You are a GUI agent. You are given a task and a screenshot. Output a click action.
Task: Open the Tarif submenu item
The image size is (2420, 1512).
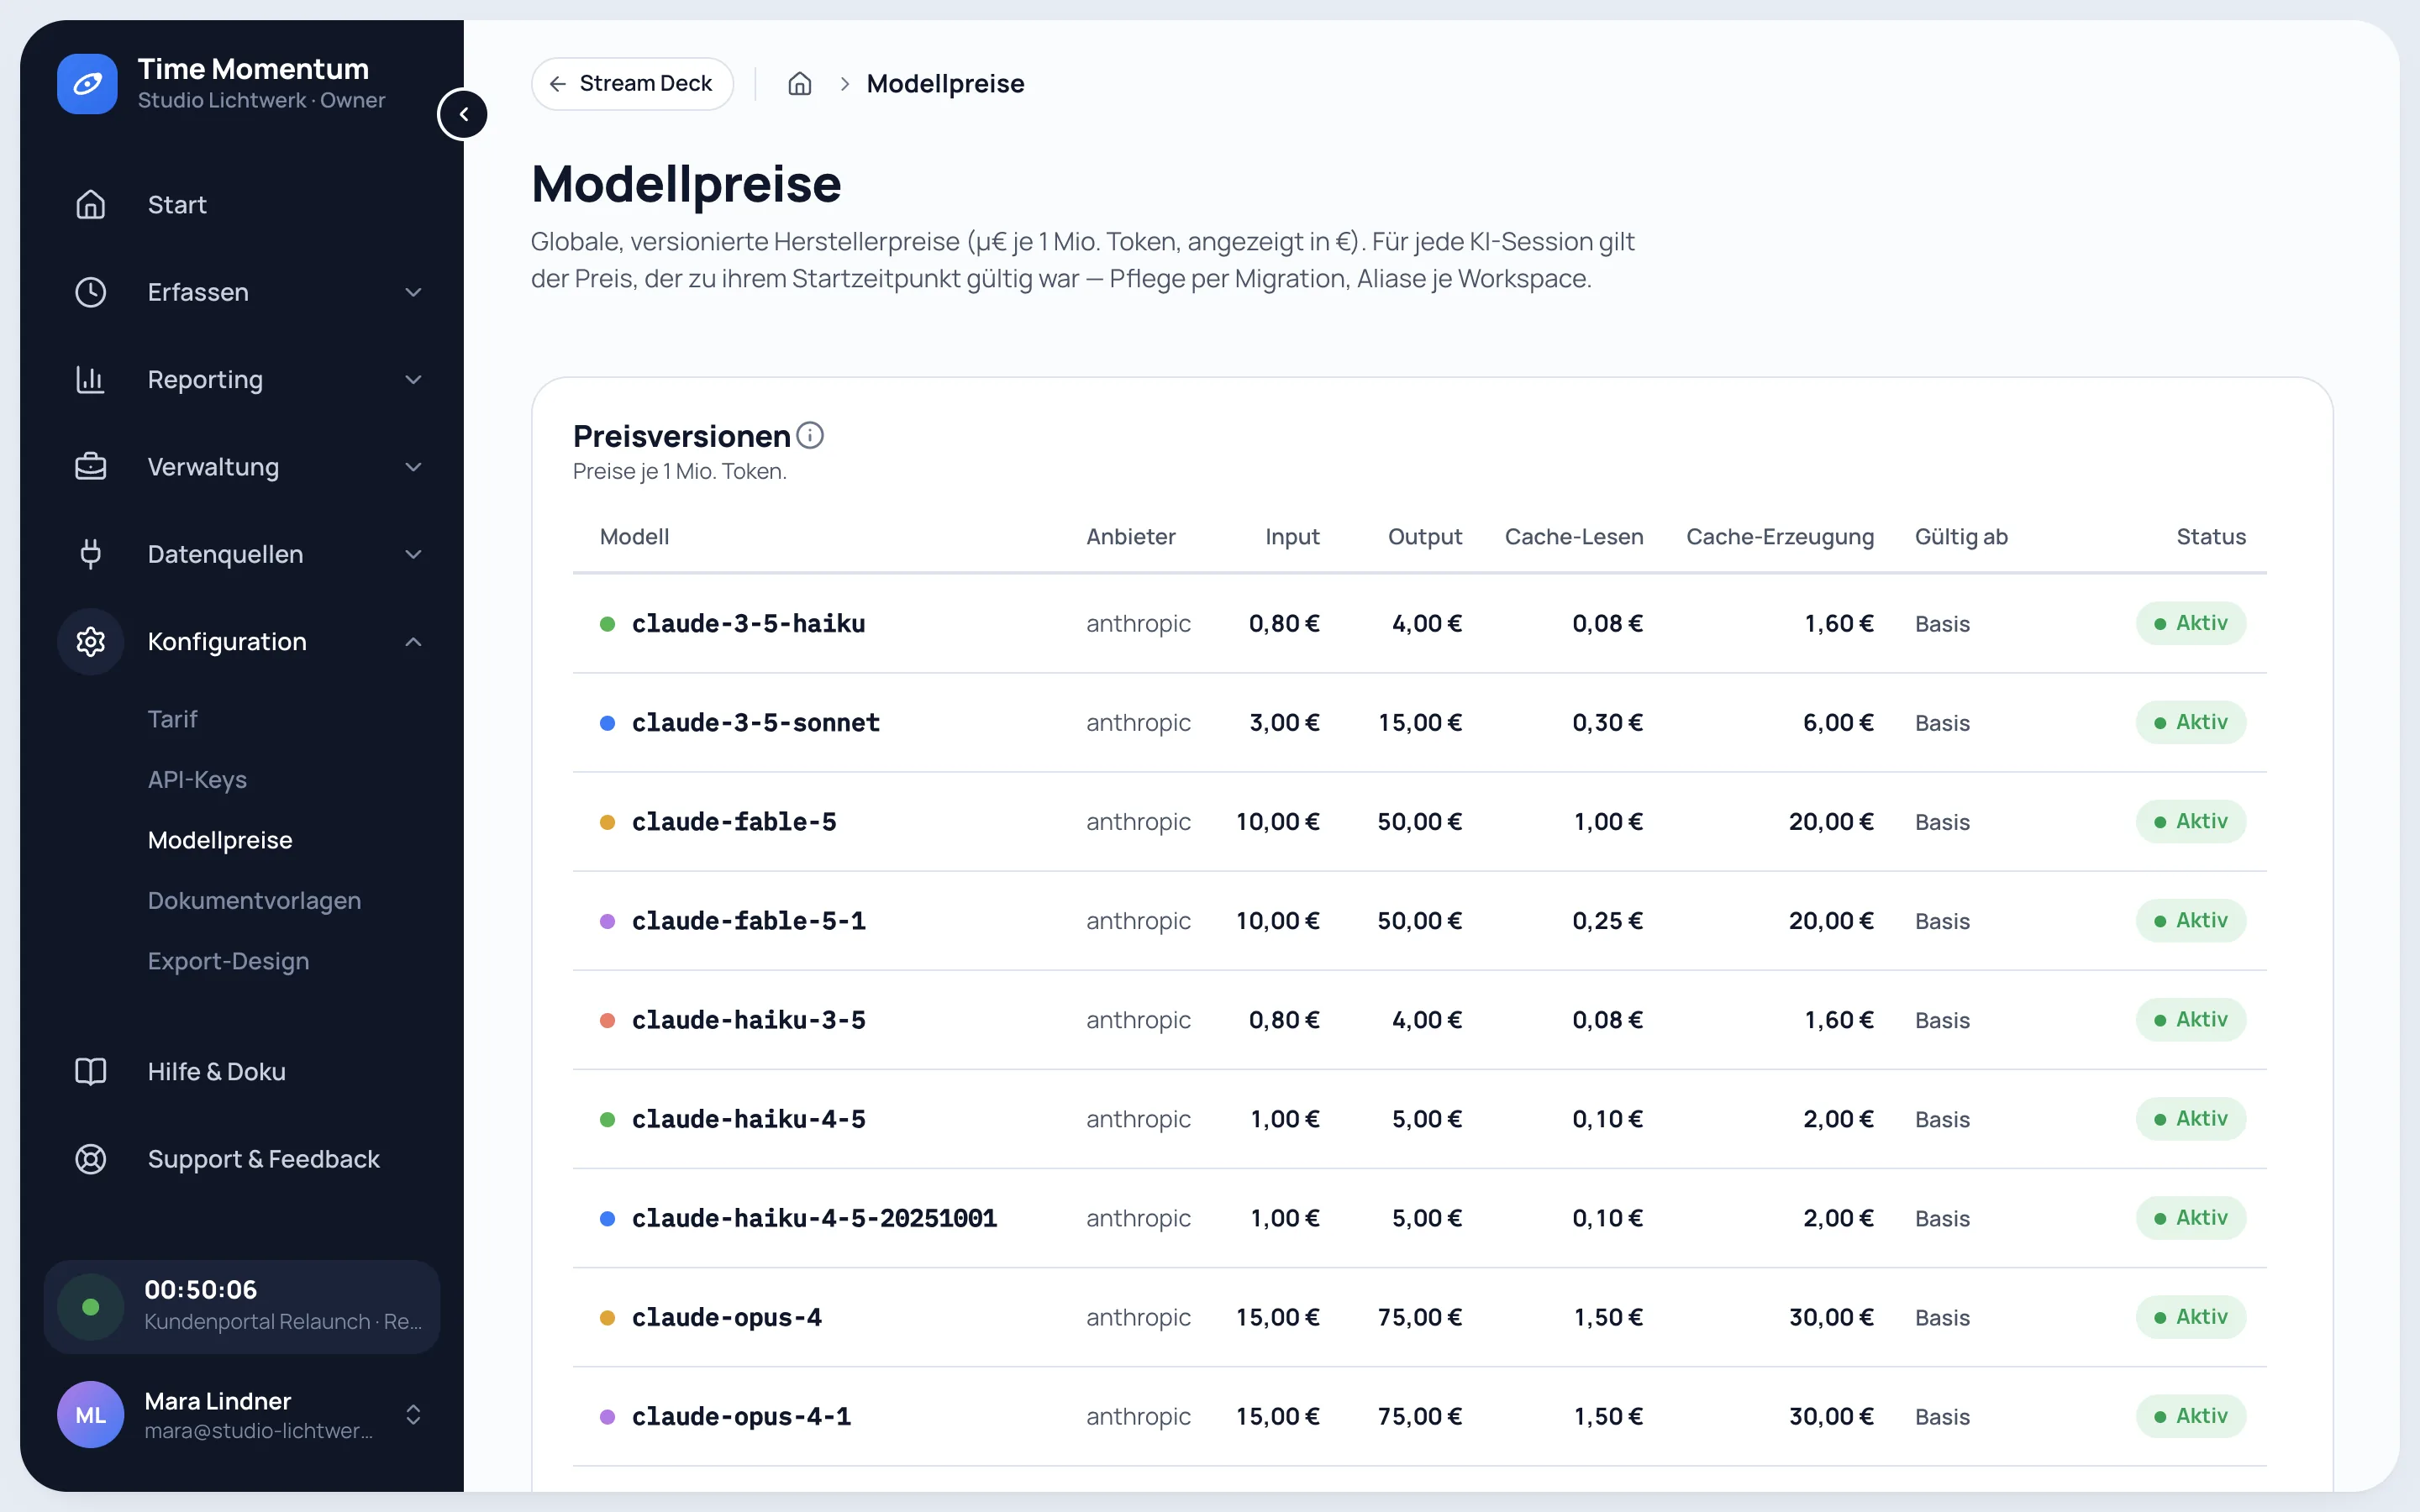pos(172,719)
